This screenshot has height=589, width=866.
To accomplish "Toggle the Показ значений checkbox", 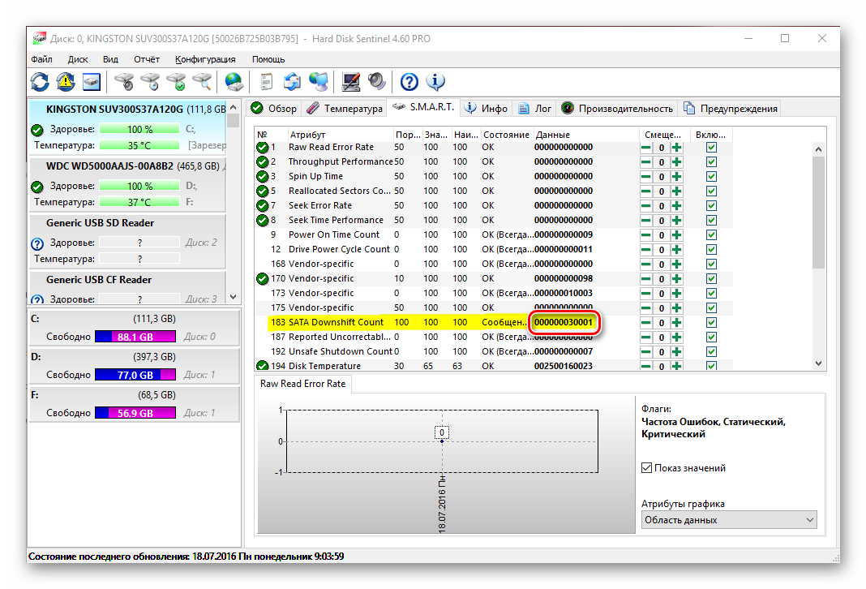I will click(x=647, y=468).
